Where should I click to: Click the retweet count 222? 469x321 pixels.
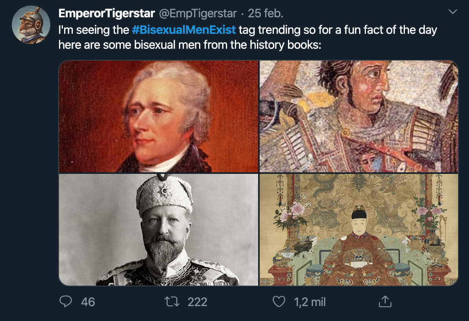(x=197, y=302)
